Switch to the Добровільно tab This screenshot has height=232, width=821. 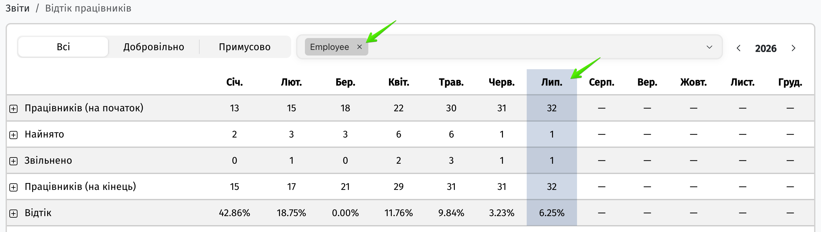click(x=154, y=47)
